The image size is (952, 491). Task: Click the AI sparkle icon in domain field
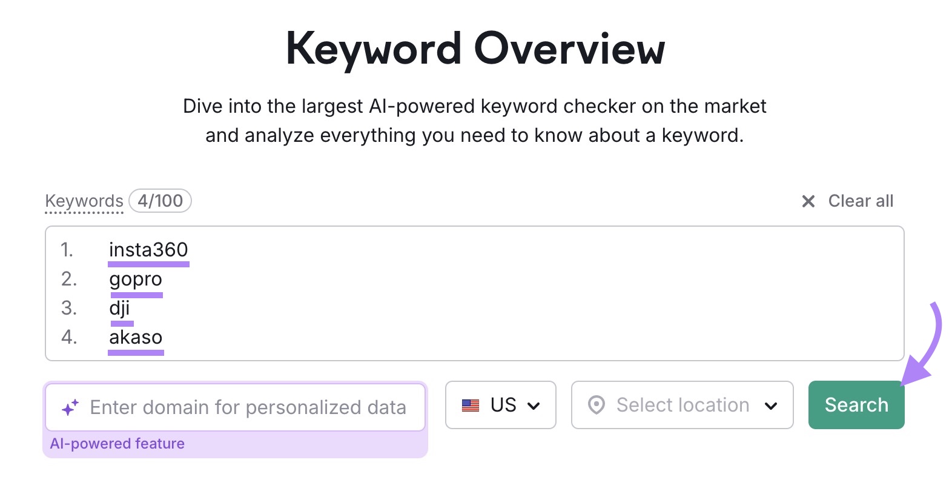click(x=70, y=407)
